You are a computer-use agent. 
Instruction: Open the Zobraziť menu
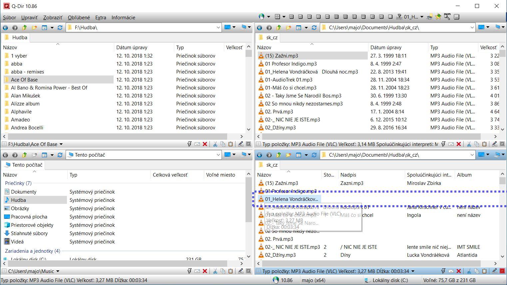pos(53,18)
